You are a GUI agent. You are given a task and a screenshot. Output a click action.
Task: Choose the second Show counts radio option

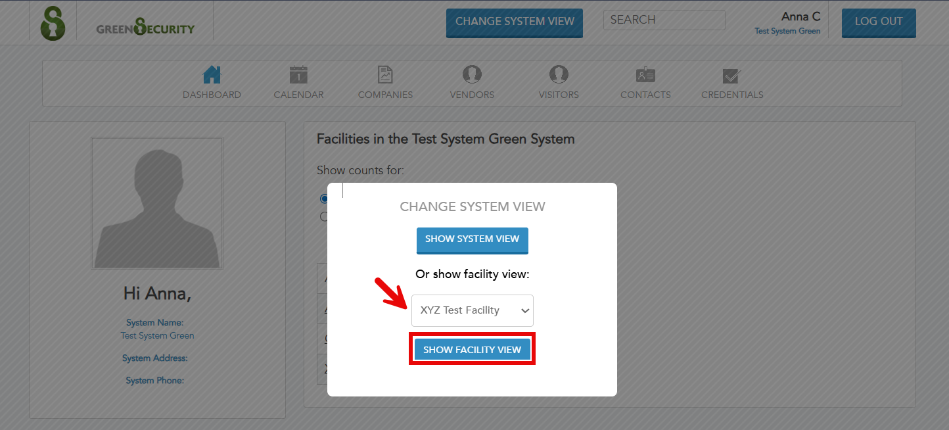pyautogui.click(x=323, y=216)
